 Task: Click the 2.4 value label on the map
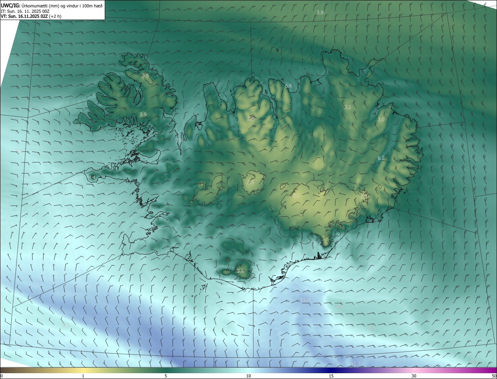[x=364, y=197]
